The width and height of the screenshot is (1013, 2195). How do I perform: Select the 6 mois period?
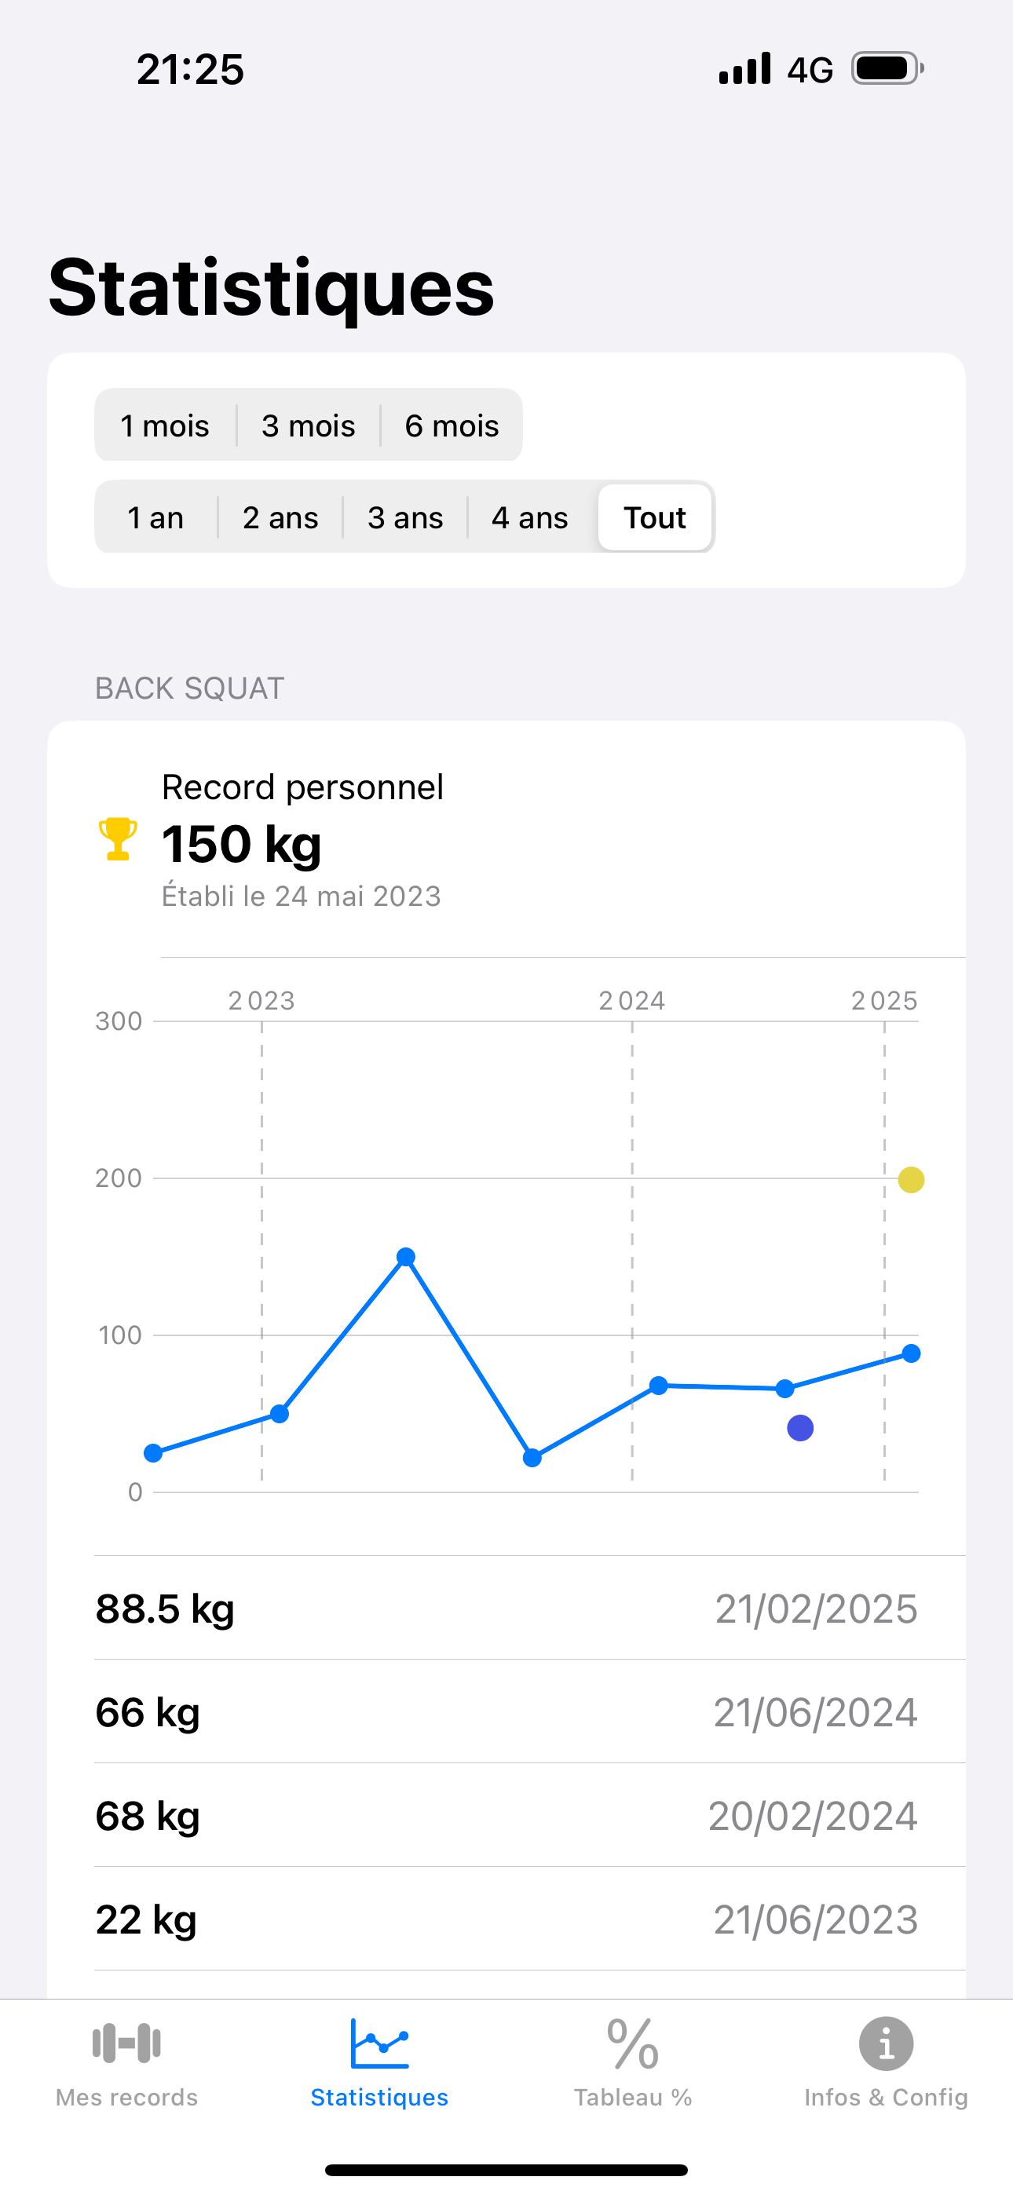(451, 425)
